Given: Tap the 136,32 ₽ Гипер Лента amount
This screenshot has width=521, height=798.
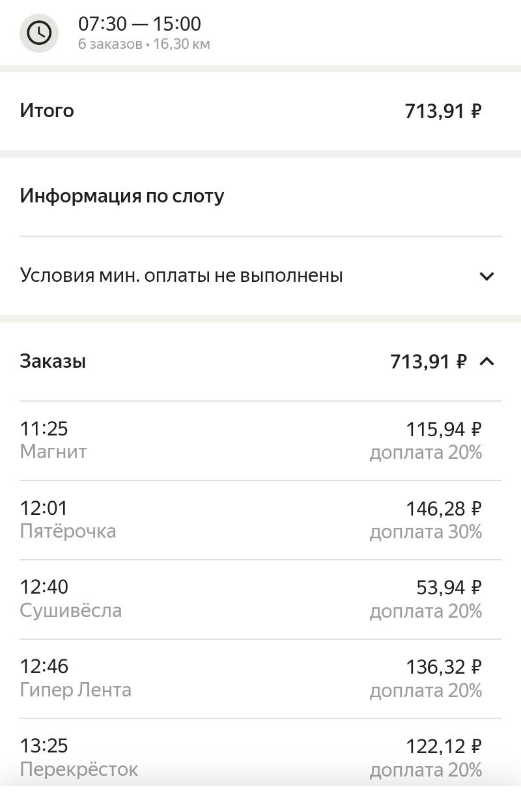Looking at the screenshot, I should click(x=444, y=667).
